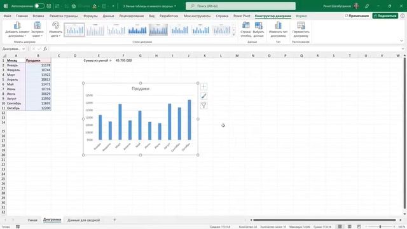Click the zoom slider handle

click(380, 226)
